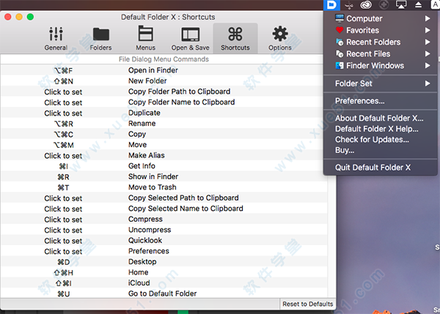
Task: Open the Folder Set menu item
Action: coord(380,83)
